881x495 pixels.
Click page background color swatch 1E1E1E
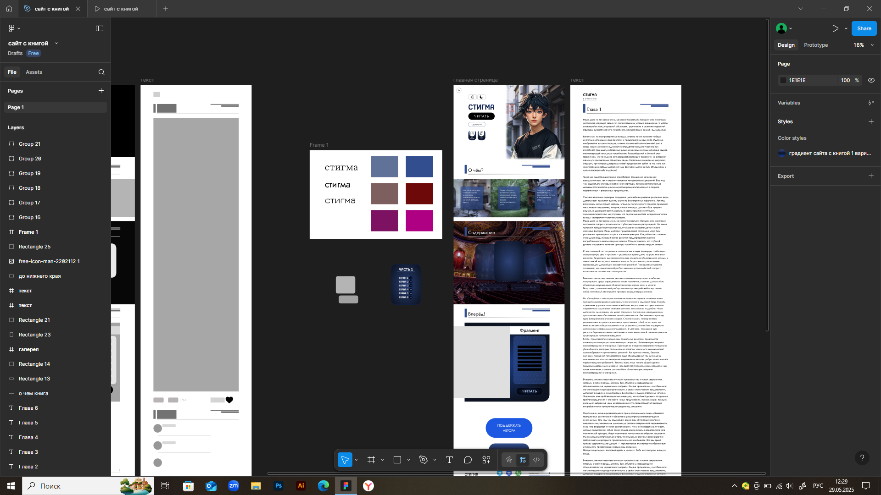pos(783,80)
